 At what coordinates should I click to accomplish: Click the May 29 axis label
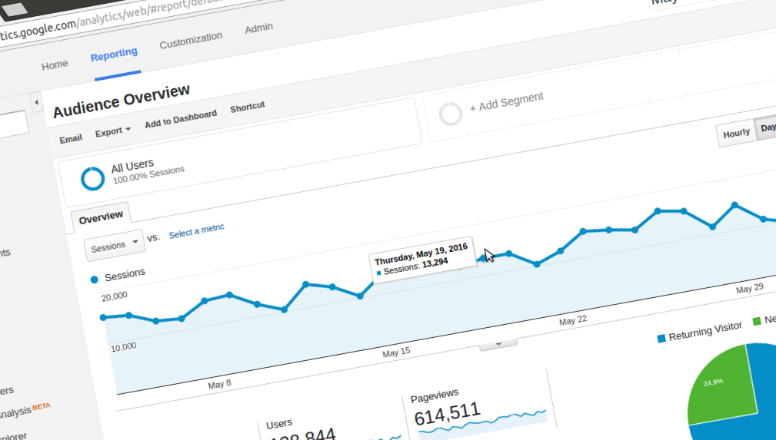(749, 289)
